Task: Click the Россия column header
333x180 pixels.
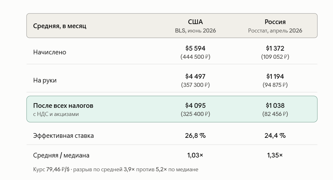Action: 275,22
